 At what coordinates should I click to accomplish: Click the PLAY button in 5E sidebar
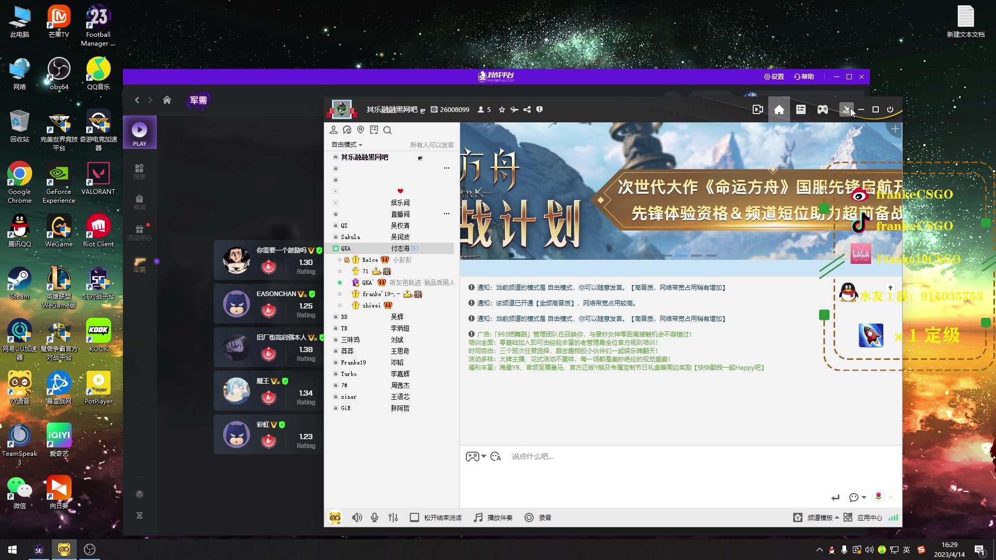[x=140, y=133]
